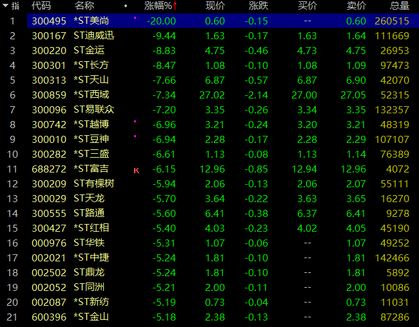
Task: Click the red sort arrow next to 涨幅%
Action: tap(175, 6)
